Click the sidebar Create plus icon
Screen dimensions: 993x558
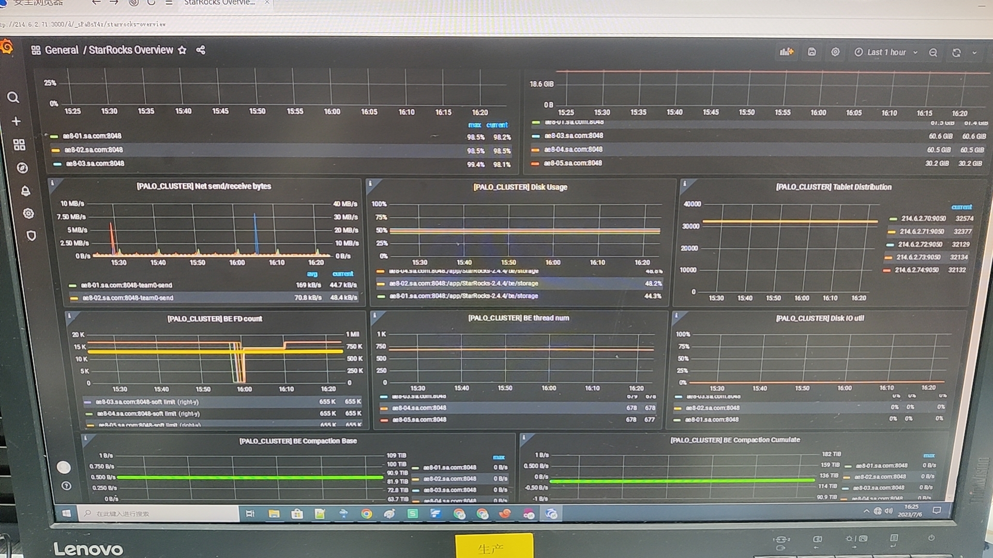(16, 121)
